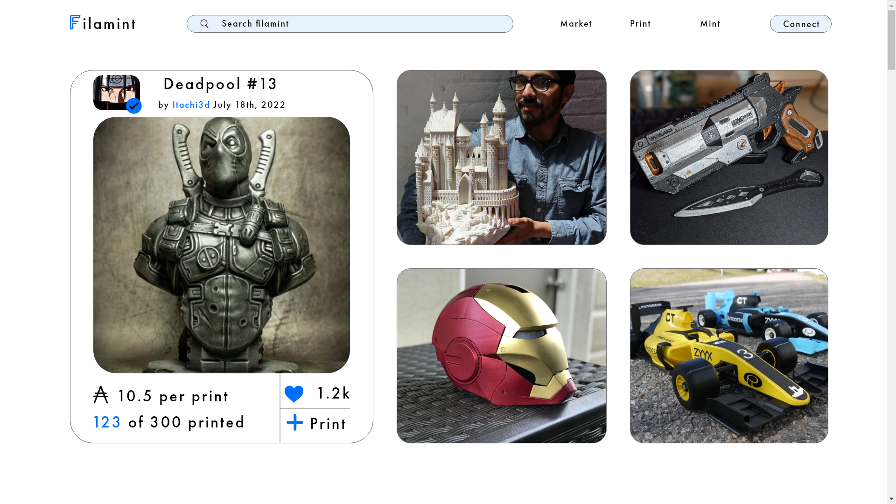
Task: Open the Mint navigation item
Action: click(x=710, y=24)
